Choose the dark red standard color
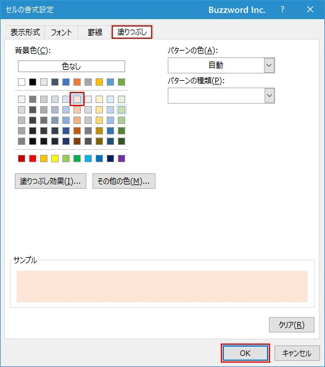Viewport: 325px width, 367px height. point(22,159)
